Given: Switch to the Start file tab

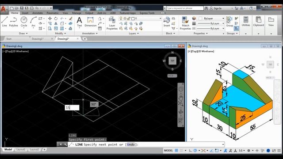Looking at the screenshot, I should 9,39.
